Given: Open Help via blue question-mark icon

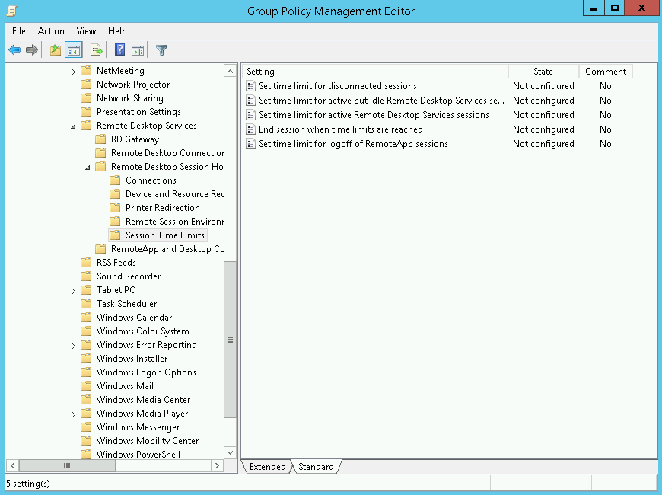Looking at the screenshot, I should [x=120, y=49].
